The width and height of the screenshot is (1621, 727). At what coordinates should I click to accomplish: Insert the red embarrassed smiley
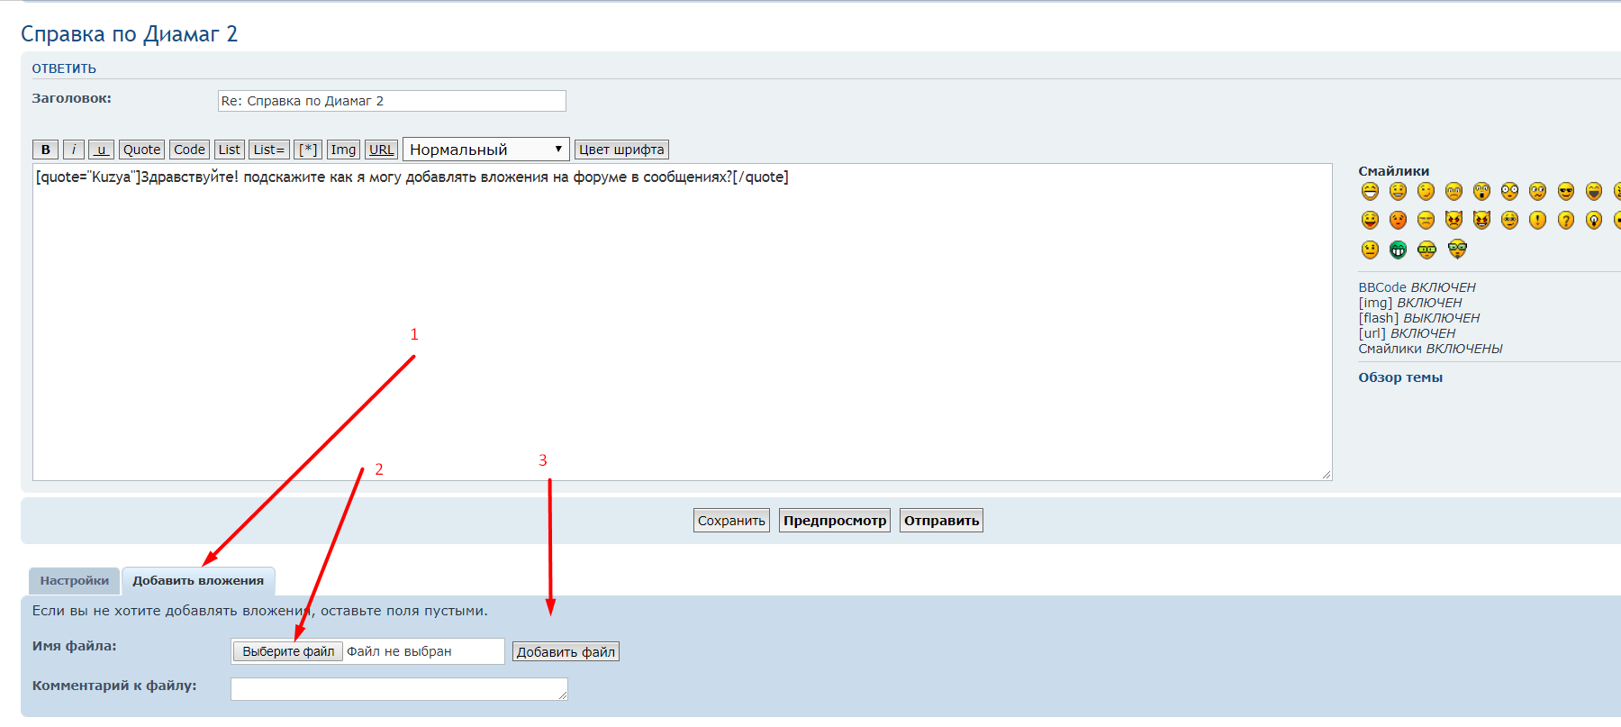(x=1398, y=220)
